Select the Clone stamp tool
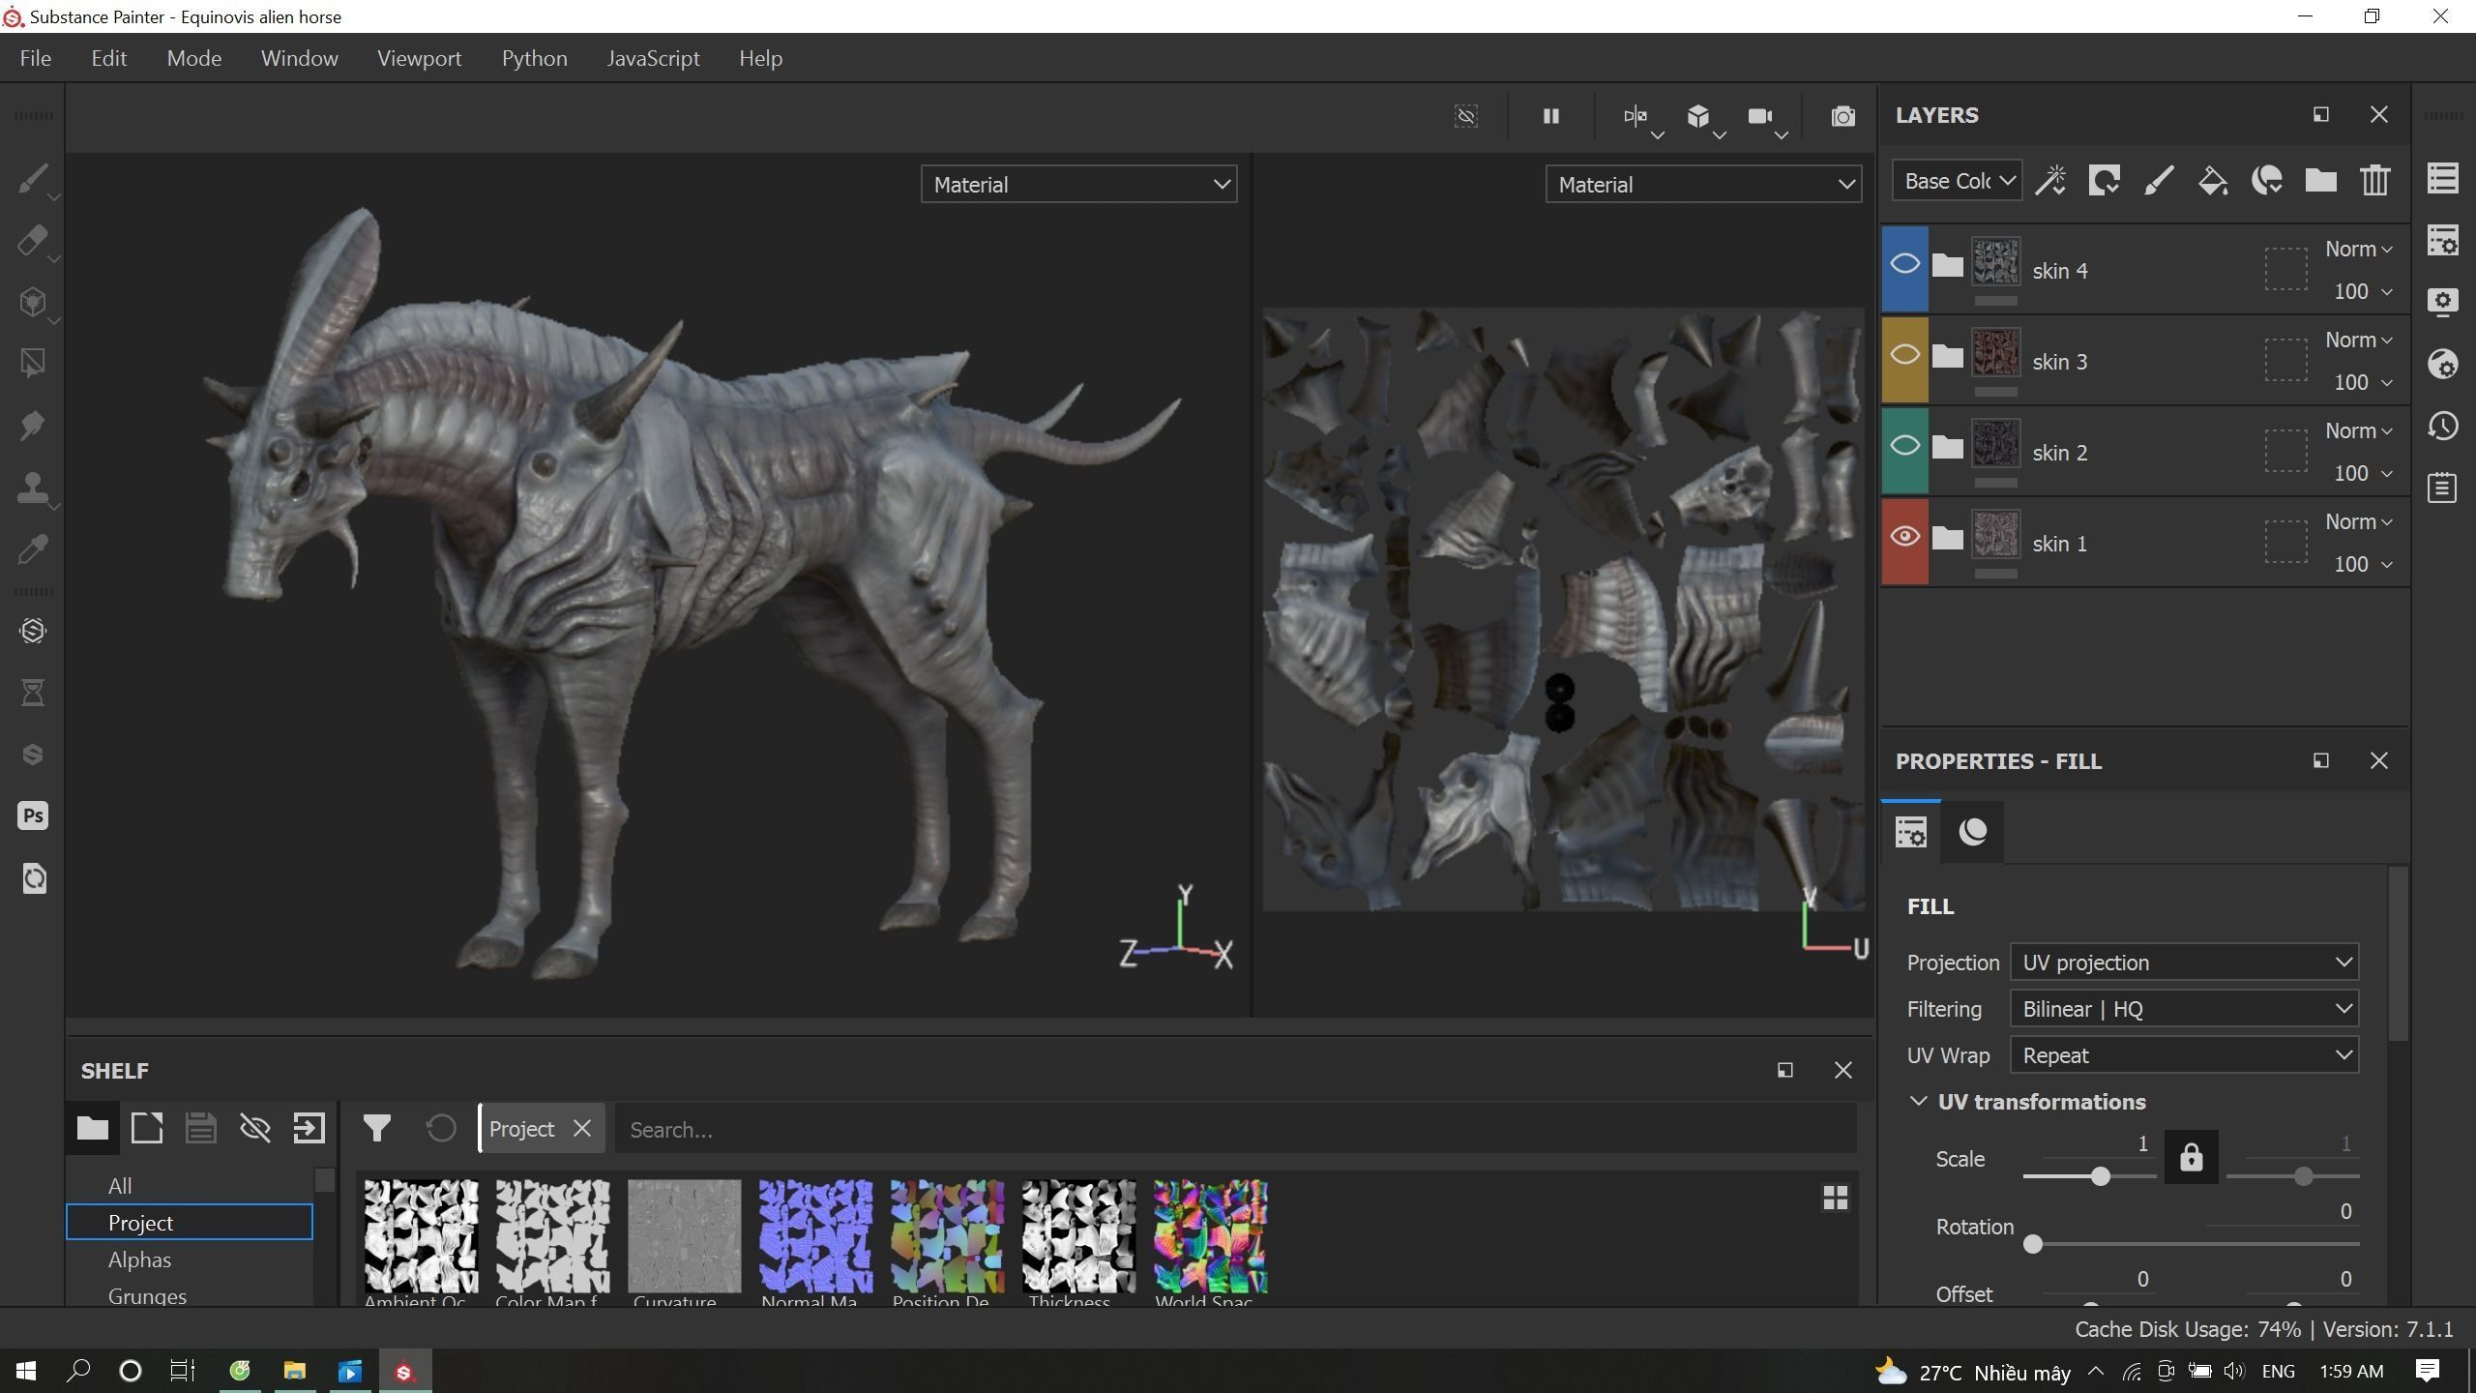The width and height of the screenshot is (2476, 1393). point(33,488)
